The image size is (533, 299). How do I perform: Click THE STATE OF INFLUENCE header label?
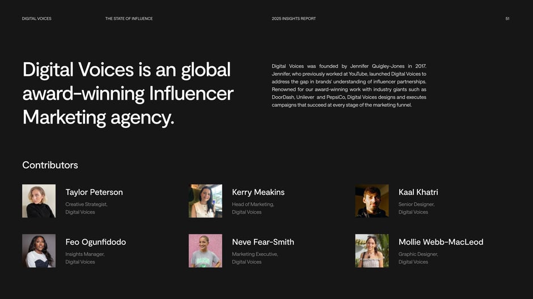[x=129, y=19]
